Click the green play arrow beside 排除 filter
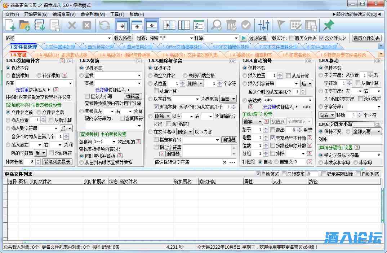The height and width of the screenshot is (253, 387). tap(244, 38)
